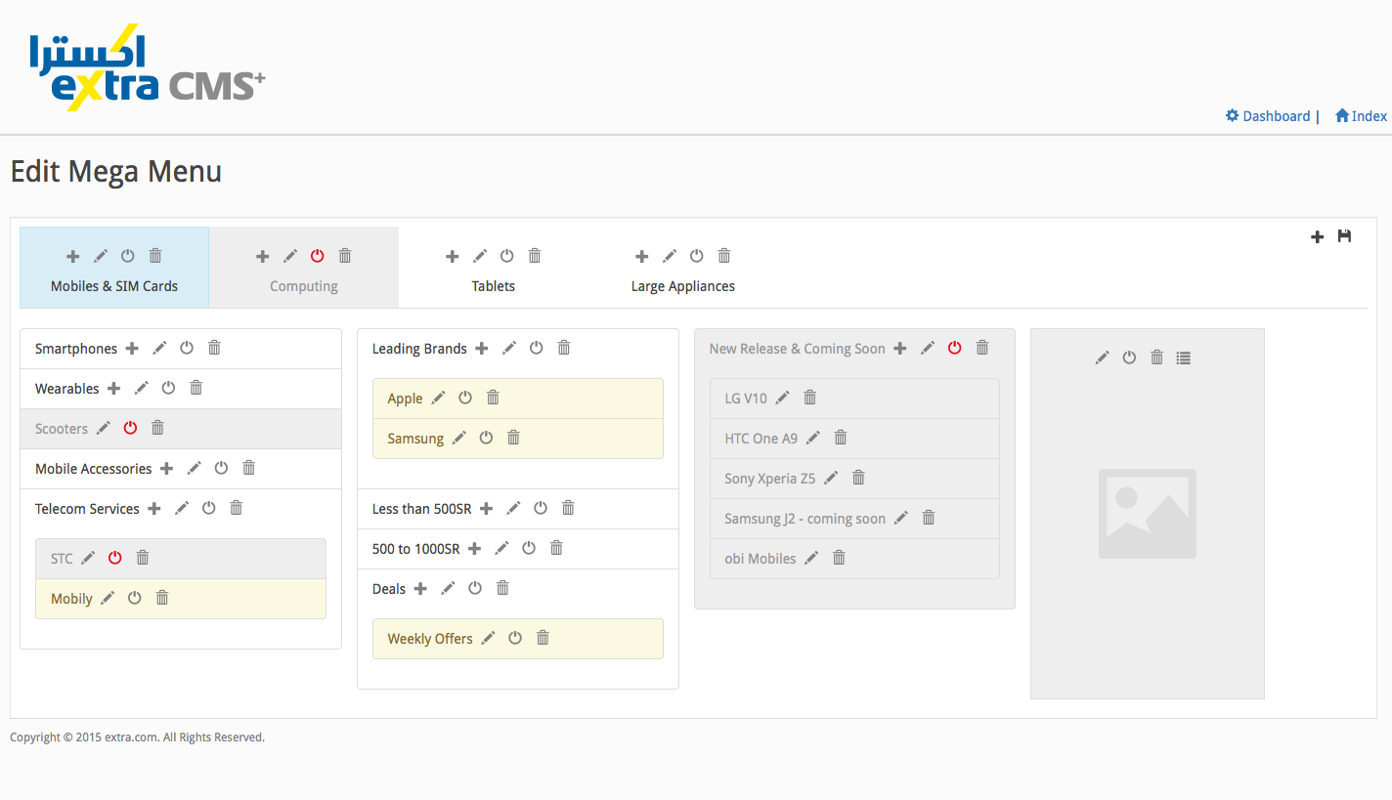Screen dimensions: 1392x800
Task: Save the mega menu
Action: (x=1345, y=236)
